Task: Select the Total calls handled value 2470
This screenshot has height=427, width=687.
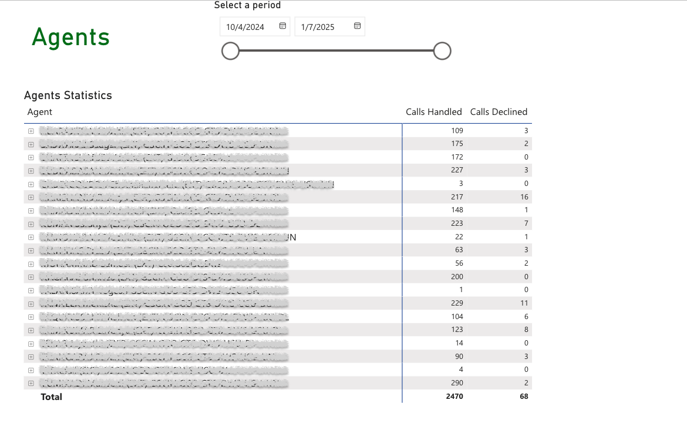Action: (454, 396)
